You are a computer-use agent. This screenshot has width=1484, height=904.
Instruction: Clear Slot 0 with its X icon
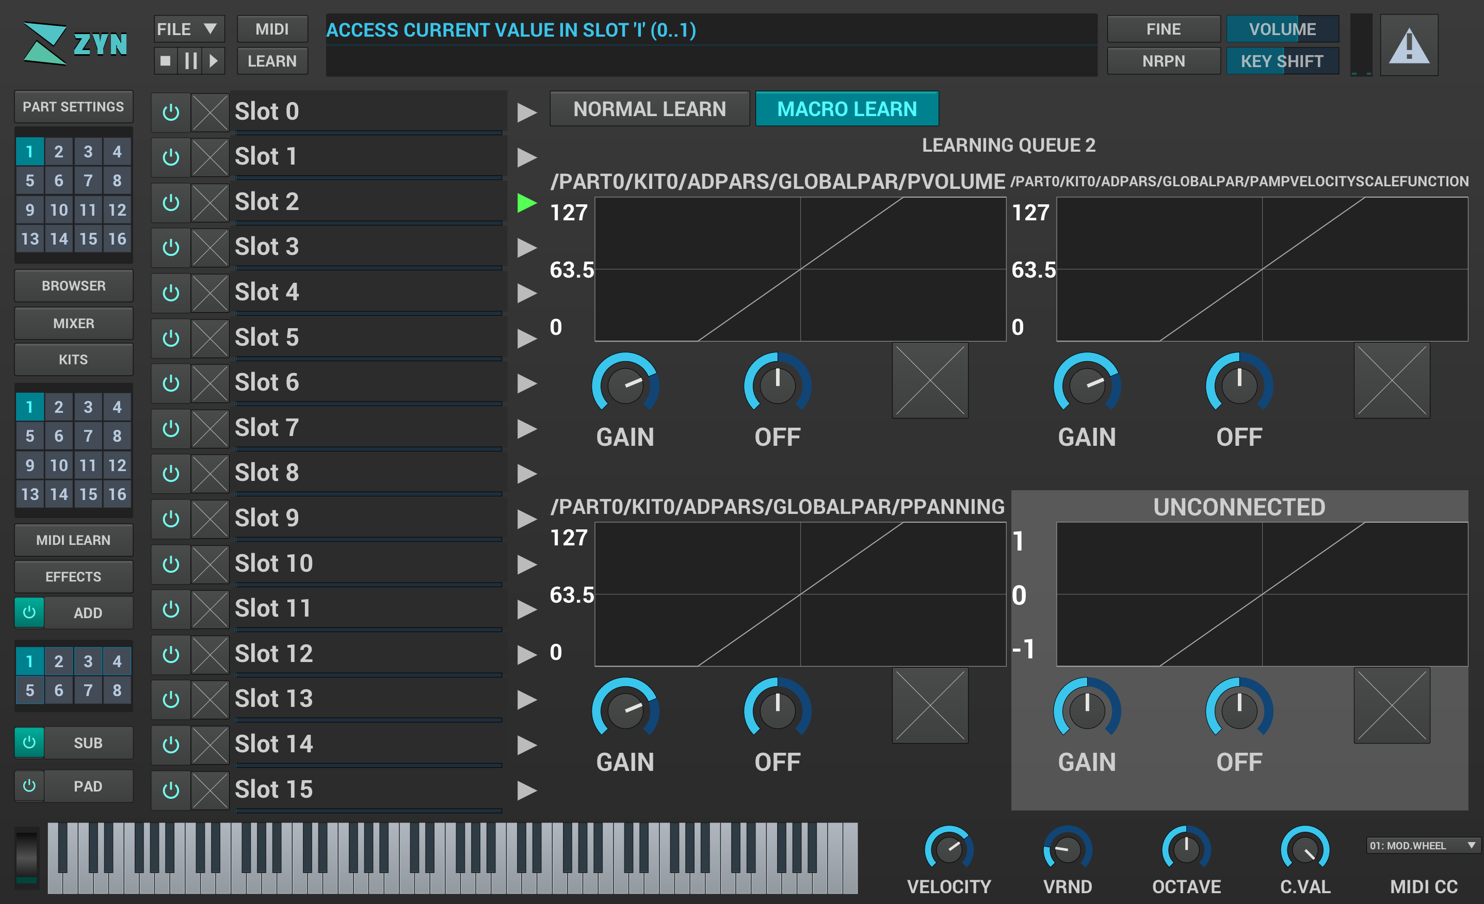coord(210,112)
